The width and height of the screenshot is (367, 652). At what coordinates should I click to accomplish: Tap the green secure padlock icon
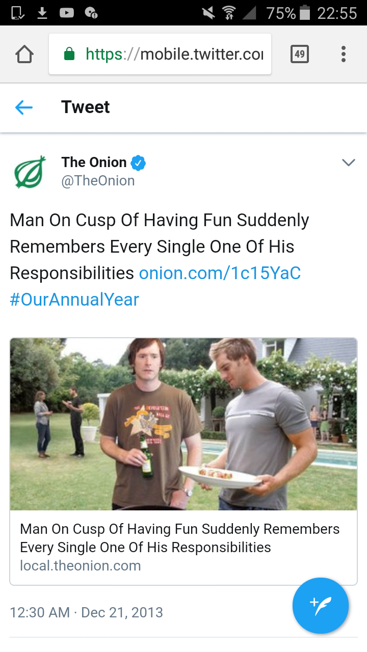pyautogui.click(x=69, y=54)
